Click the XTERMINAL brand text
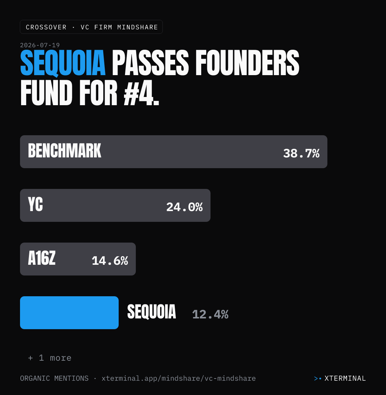Viewport: 386px width, 395px height. [x=345, y=379]
